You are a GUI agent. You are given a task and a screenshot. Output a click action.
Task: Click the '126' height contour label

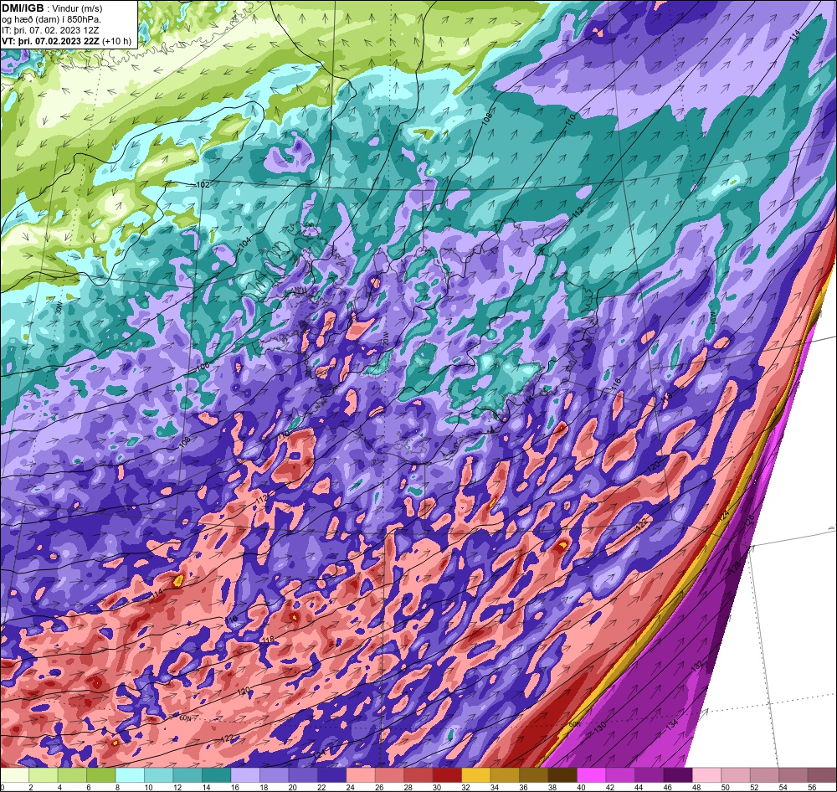[749, 519]
